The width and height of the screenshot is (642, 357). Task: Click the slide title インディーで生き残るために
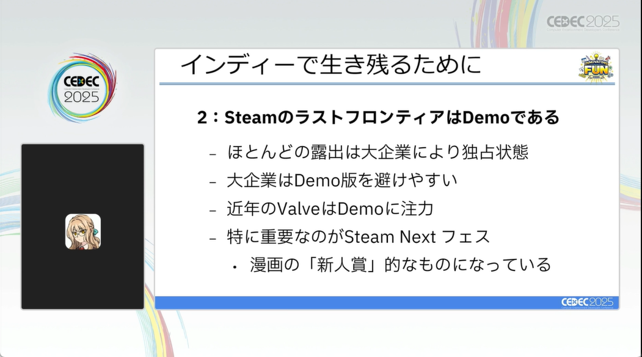click(x=331, y=64)
